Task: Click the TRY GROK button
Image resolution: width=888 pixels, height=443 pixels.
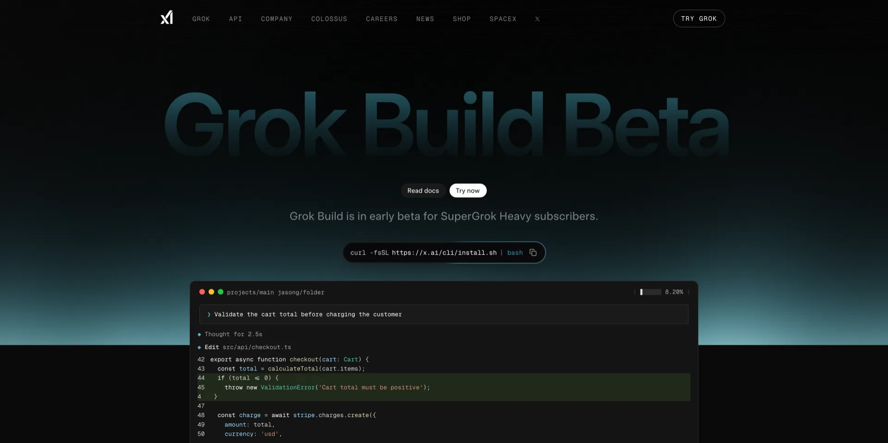Action: [699, 19]
